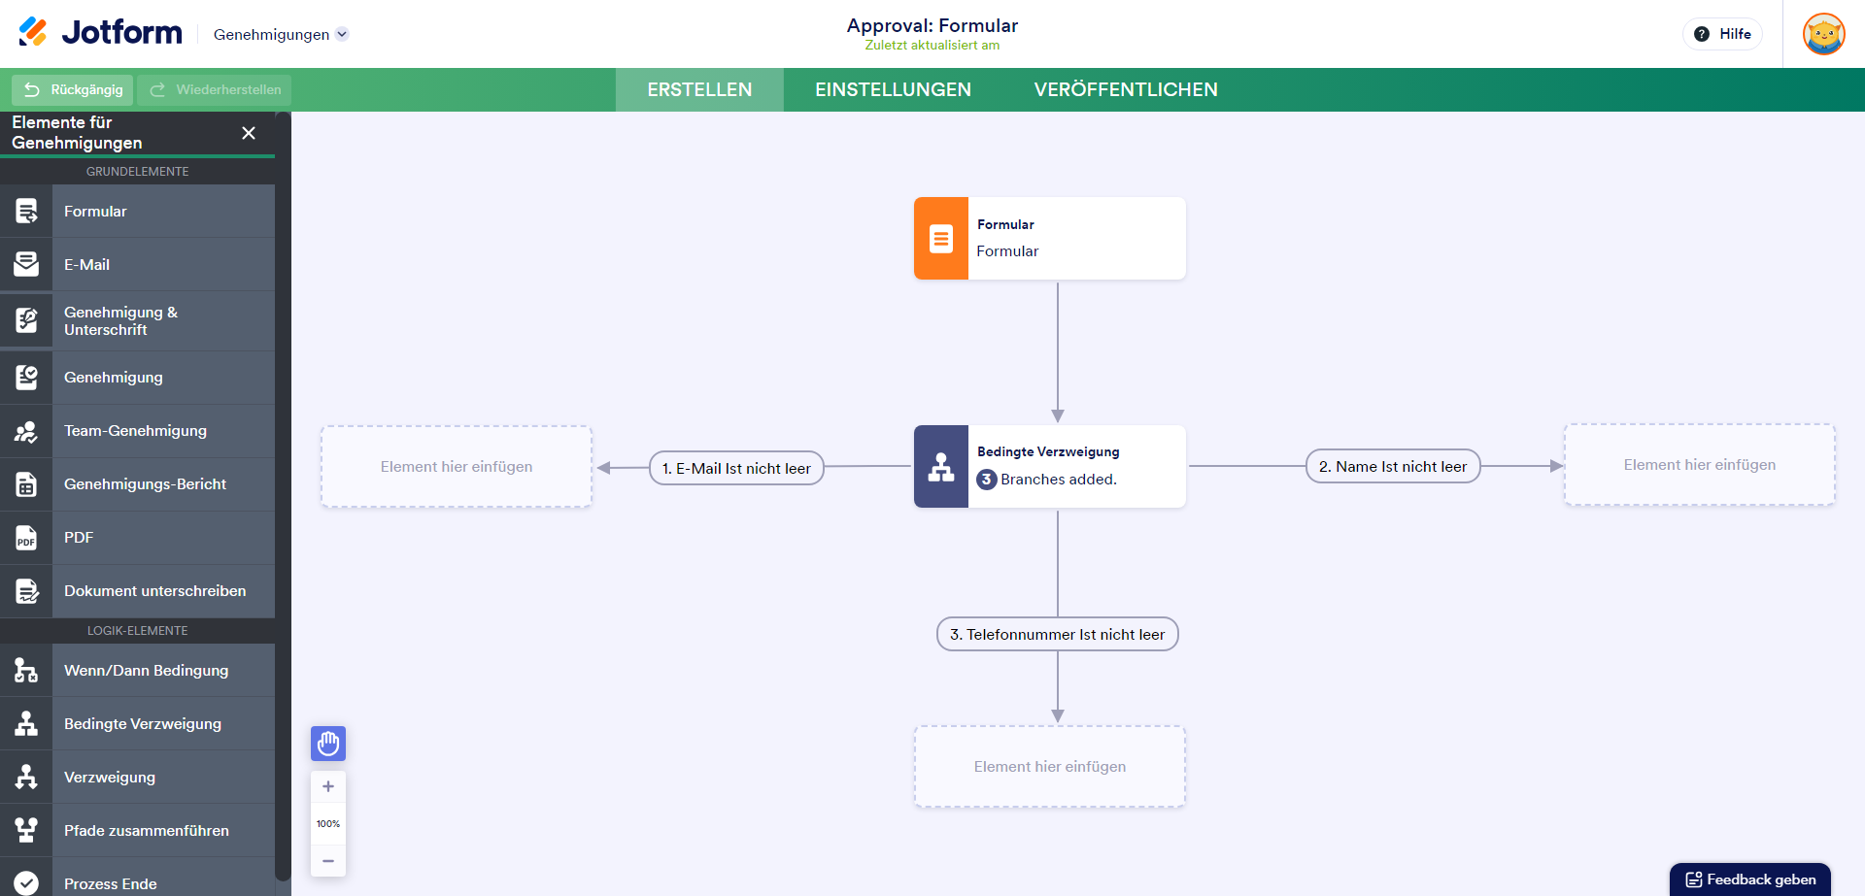This screenshot has height=896, width=1865.
Task: Open the Genehmigungen dropdown
Action: click(281, 34)
